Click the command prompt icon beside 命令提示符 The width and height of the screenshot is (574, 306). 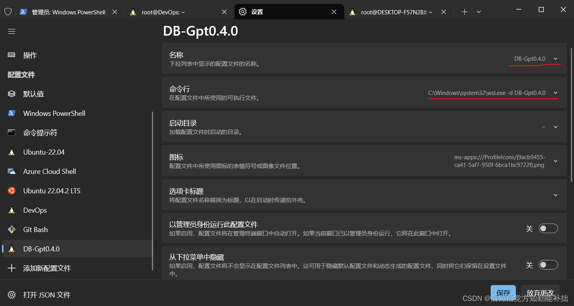[12, 132]
